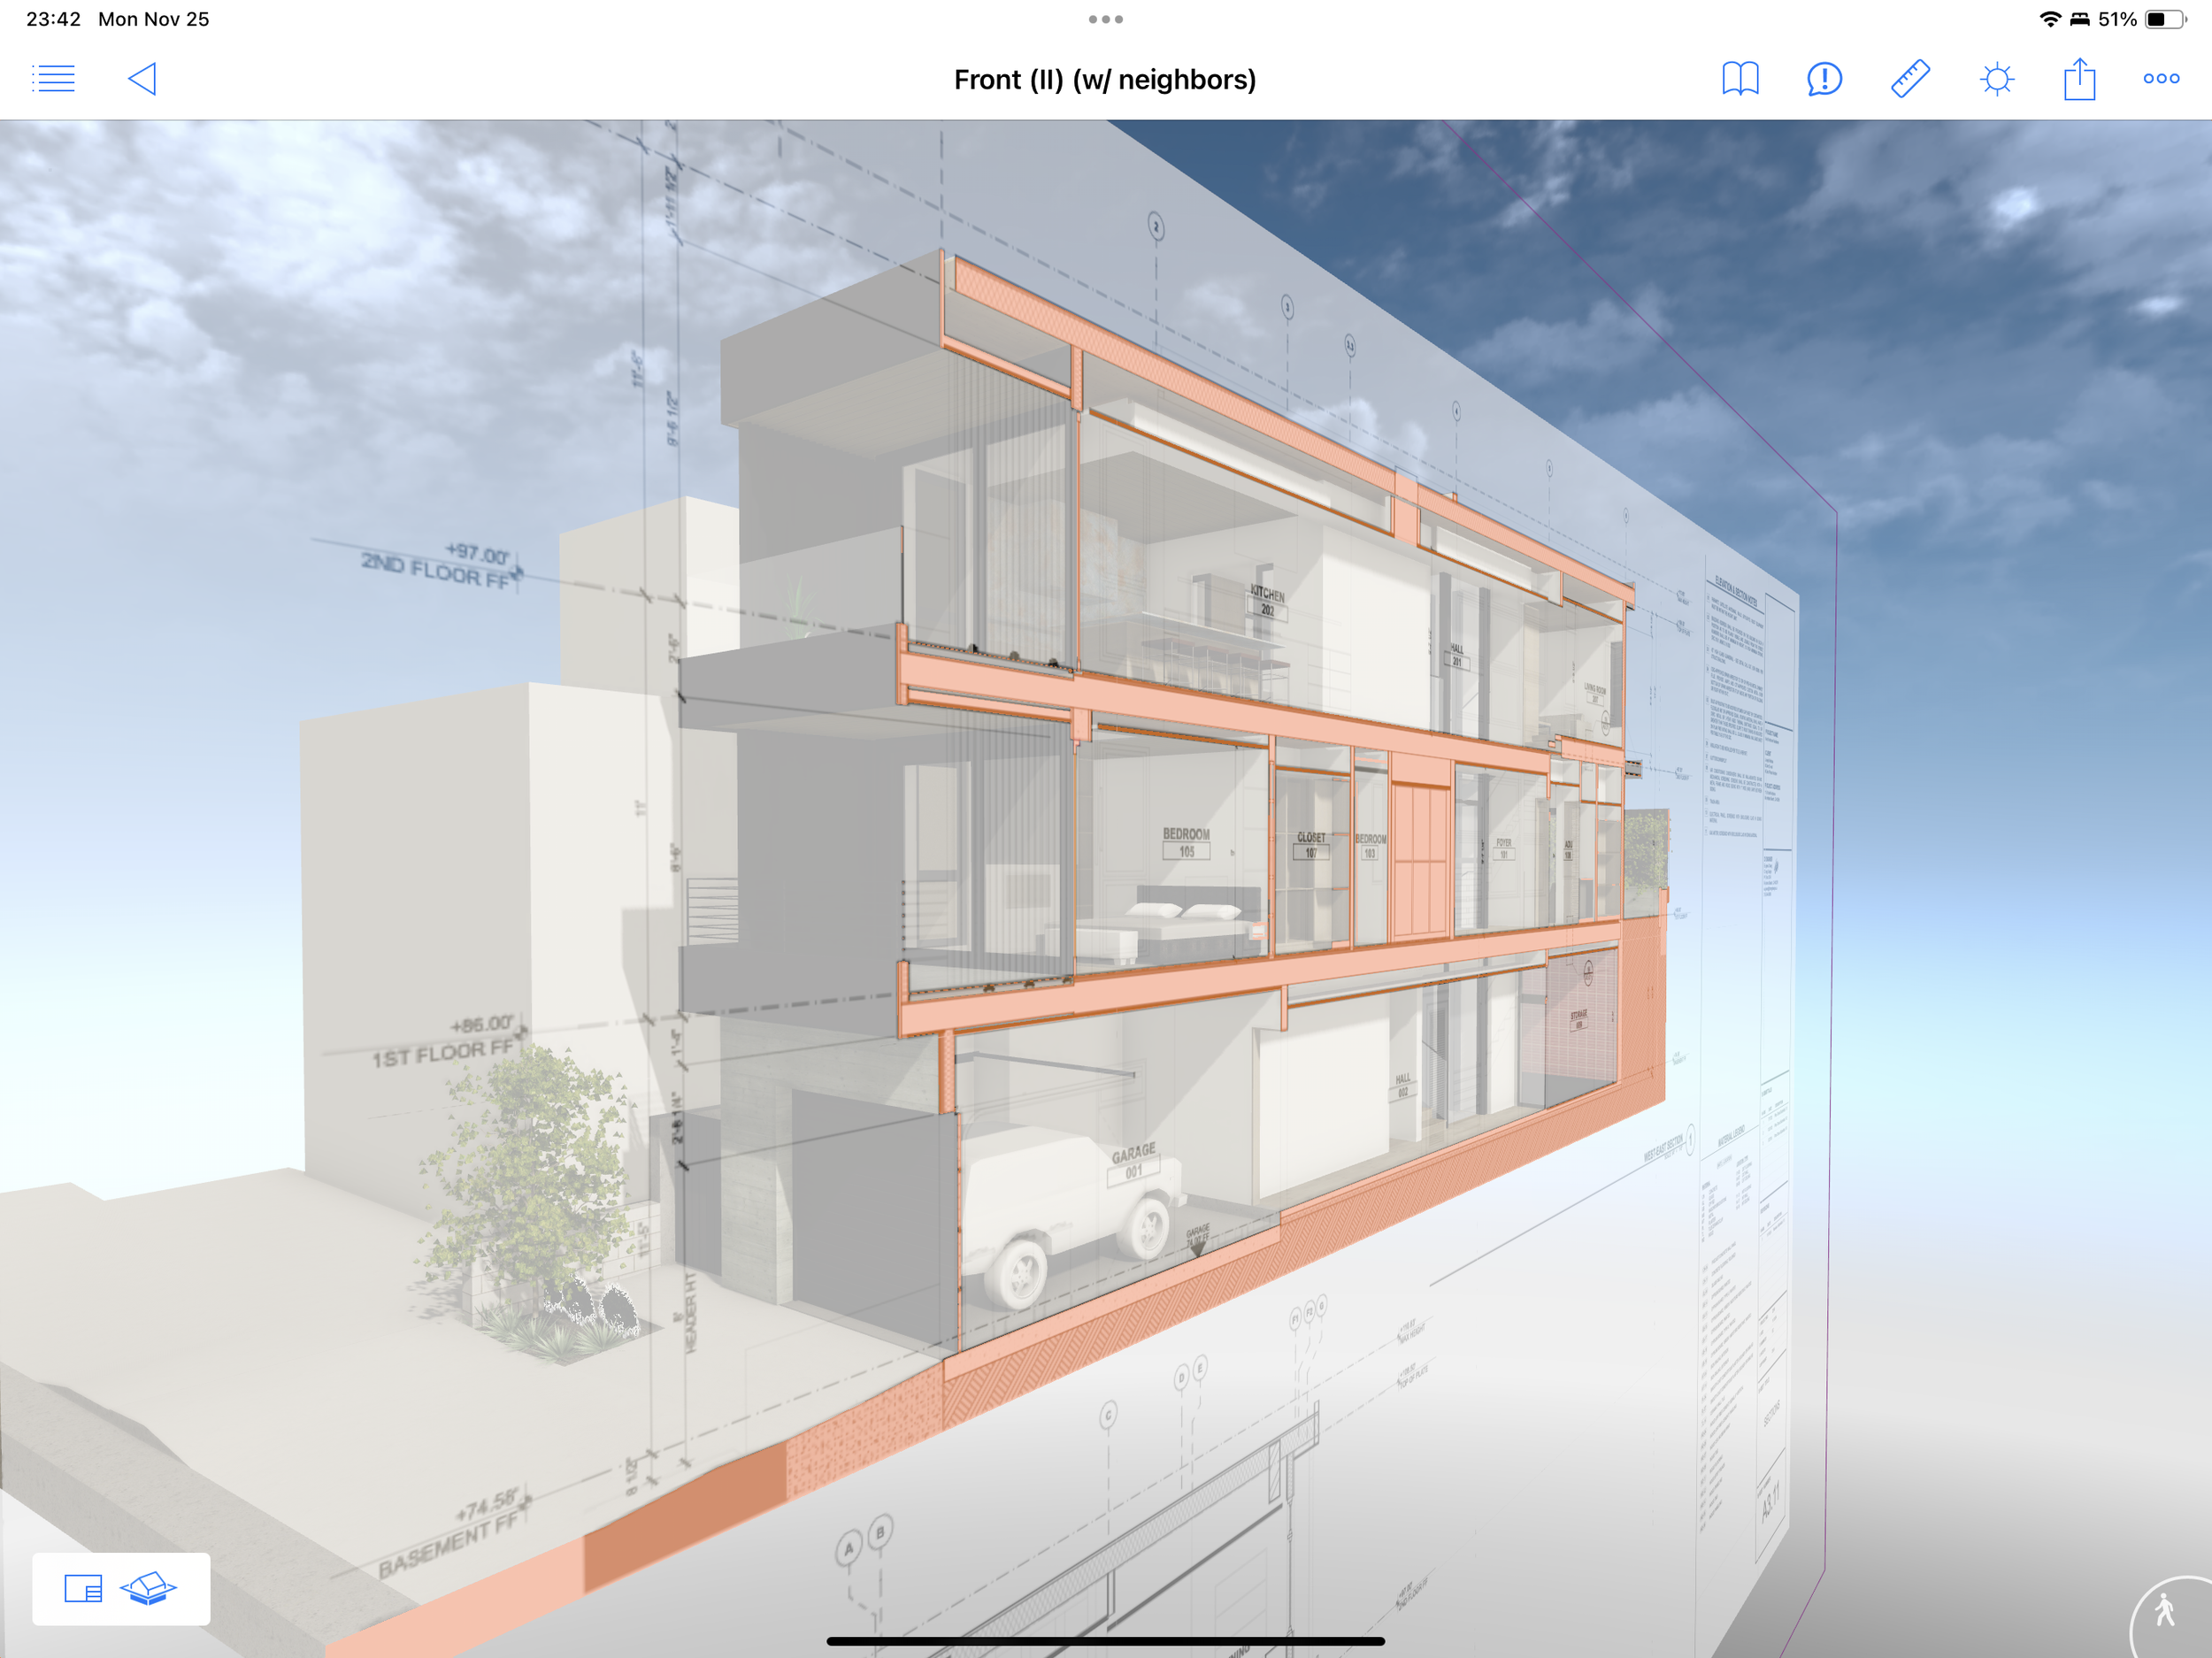Toggle the 2D sheet layout view

coord(83,1588)
